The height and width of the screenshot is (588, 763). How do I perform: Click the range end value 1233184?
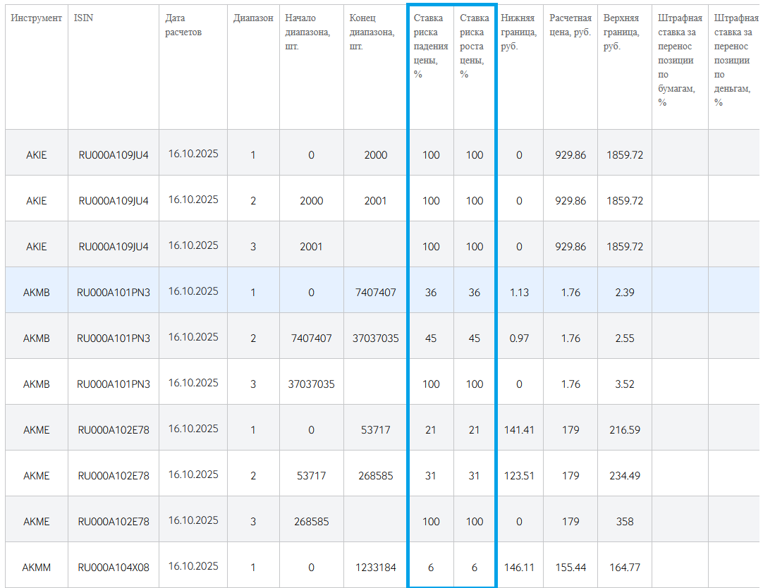(x=375, y=567)
